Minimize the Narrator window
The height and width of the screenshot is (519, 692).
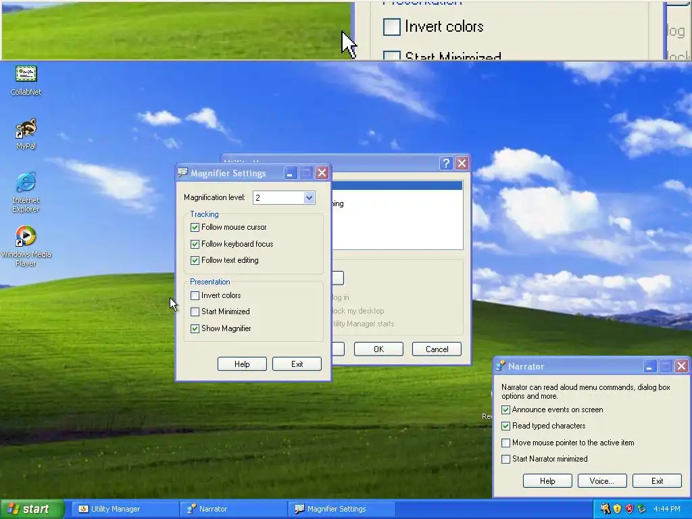(649, 366)
